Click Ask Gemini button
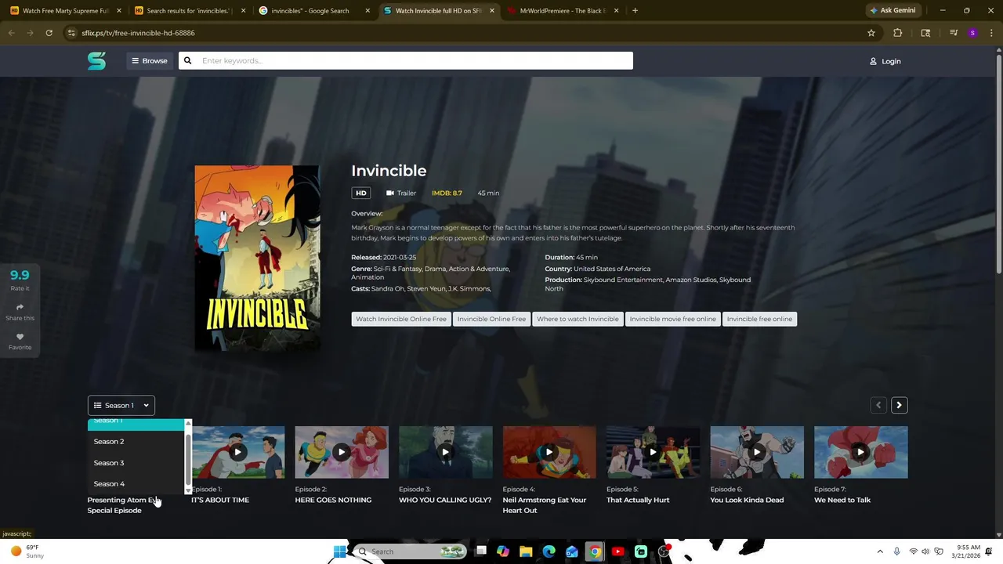1003x564 pixels. (893, 11)
